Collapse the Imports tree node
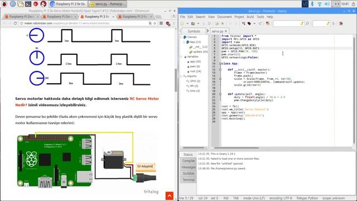 tap(182, 76)
